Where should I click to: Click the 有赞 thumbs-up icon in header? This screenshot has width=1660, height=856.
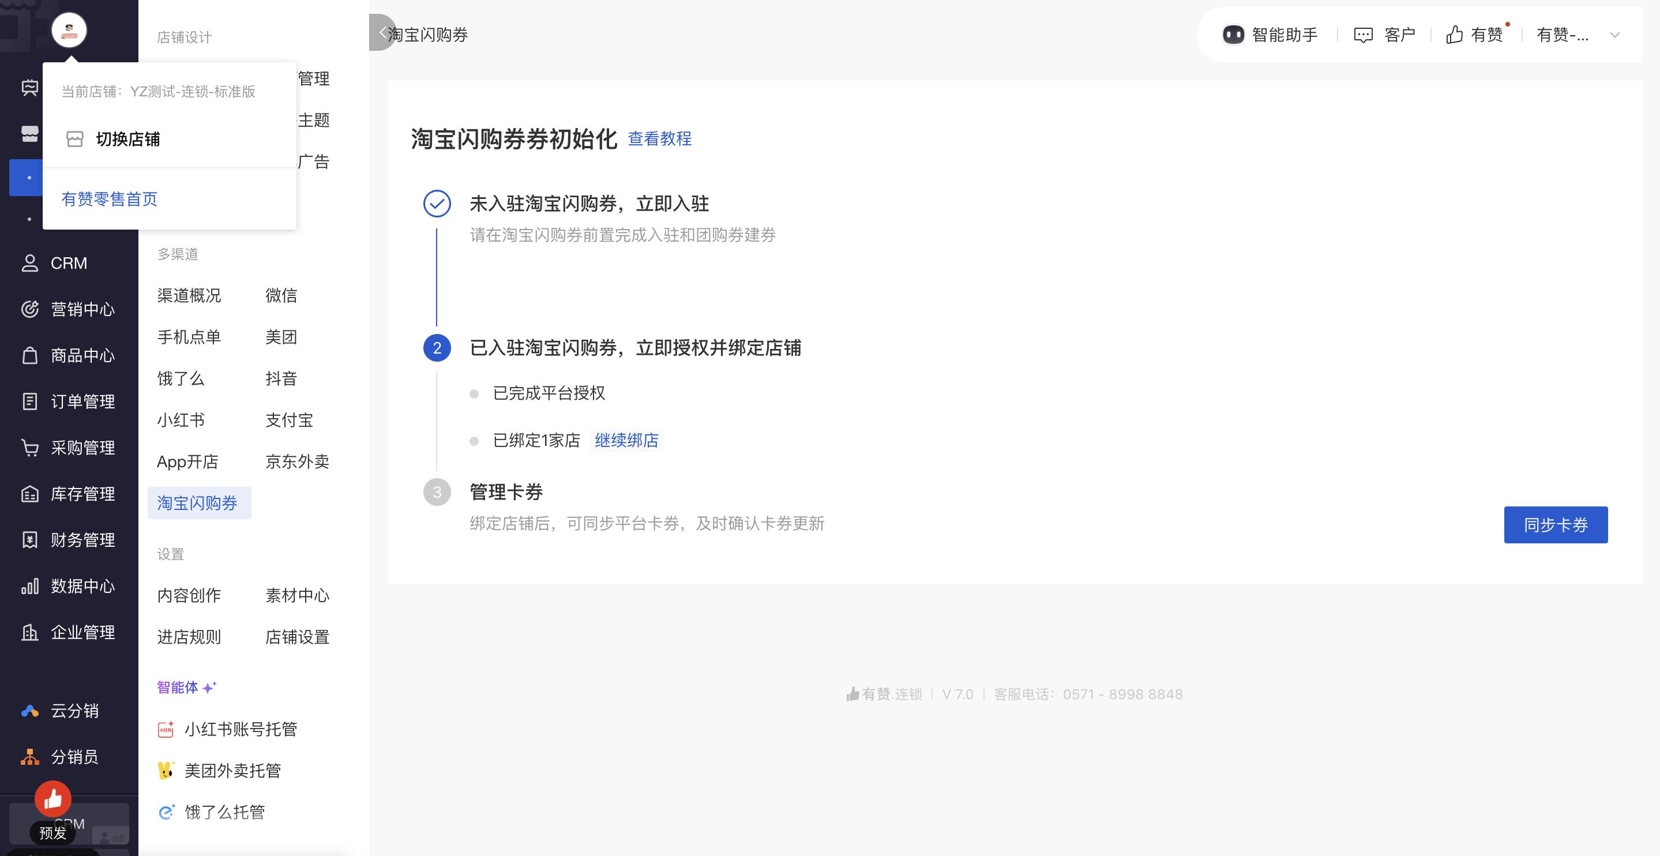1454,35
